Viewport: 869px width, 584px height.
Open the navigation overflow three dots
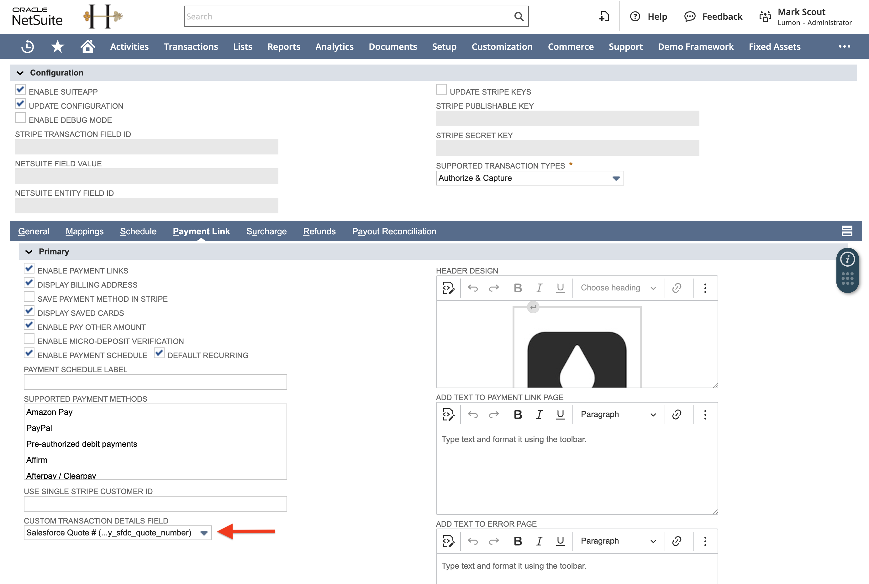[845, 47]
